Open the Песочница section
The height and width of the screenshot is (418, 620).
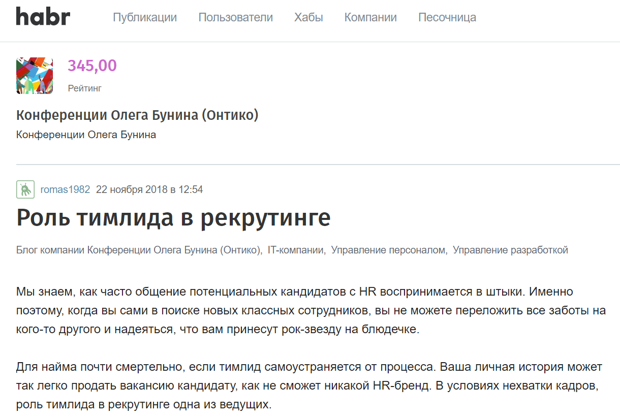447,17
